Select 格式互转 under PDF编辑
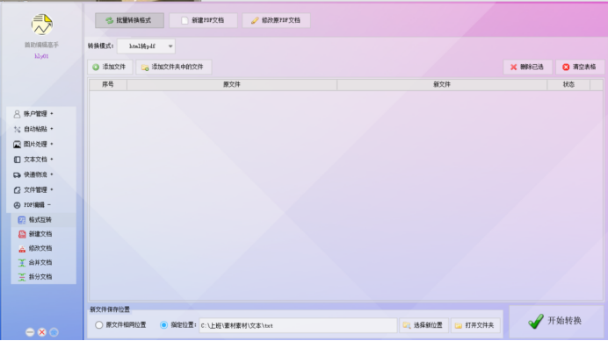The height and width of the screenshot is (341, 608). pyautogui.click(x=43, y=220)
